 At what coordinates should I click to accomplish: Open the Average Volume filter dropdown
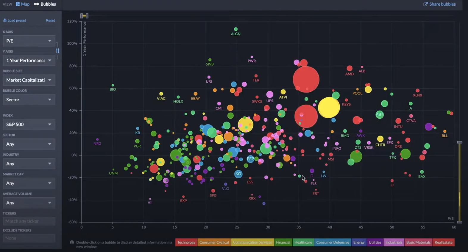click(29, 203)
